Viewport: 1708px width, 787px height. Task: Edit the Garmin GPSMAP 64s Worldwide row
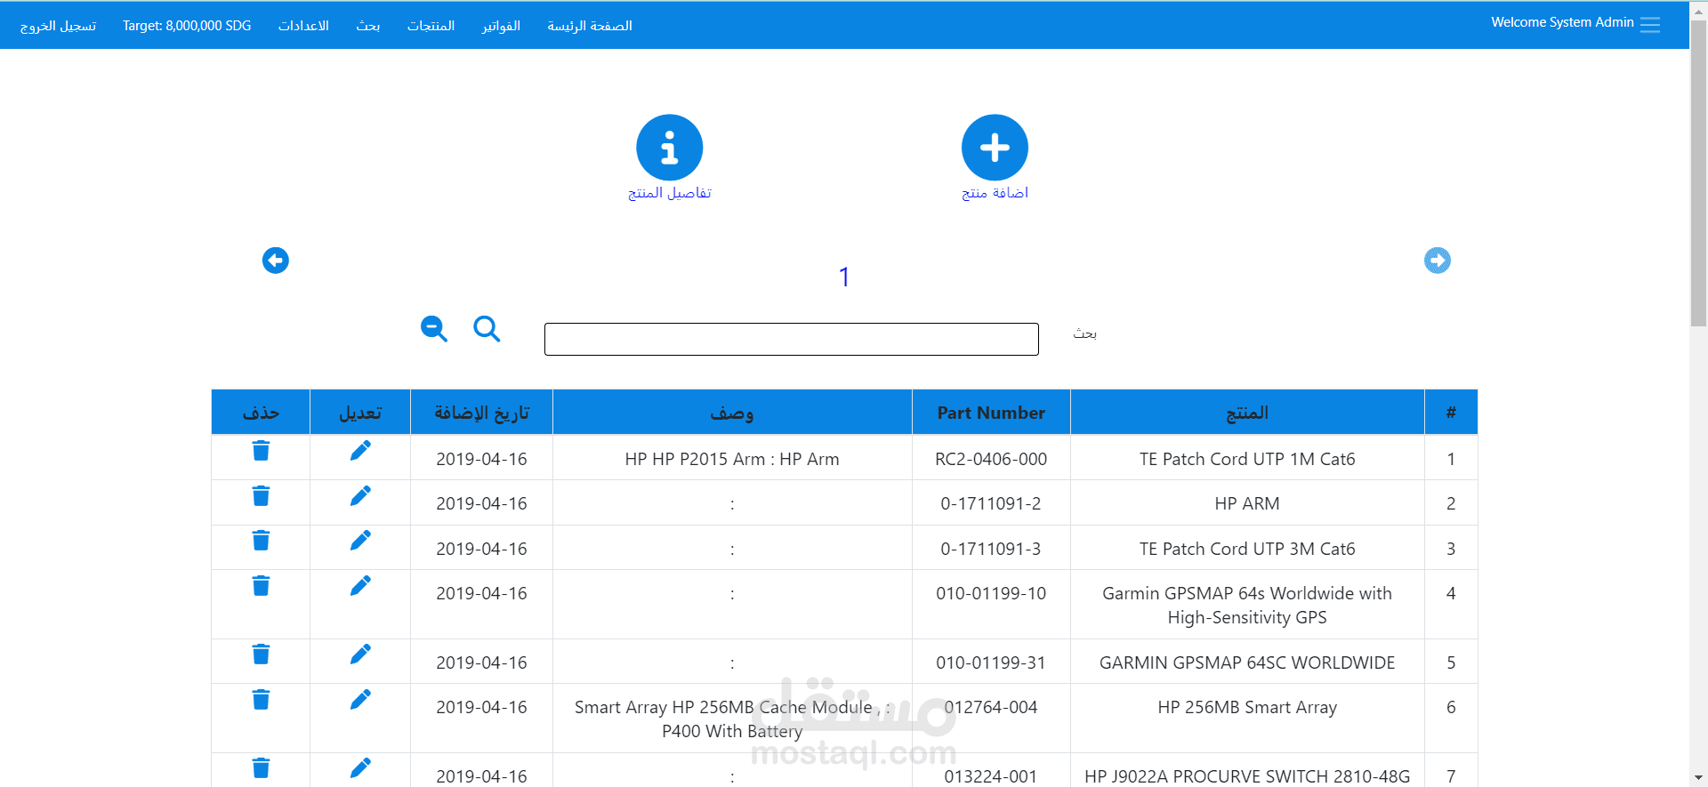[x=360, y=586]
